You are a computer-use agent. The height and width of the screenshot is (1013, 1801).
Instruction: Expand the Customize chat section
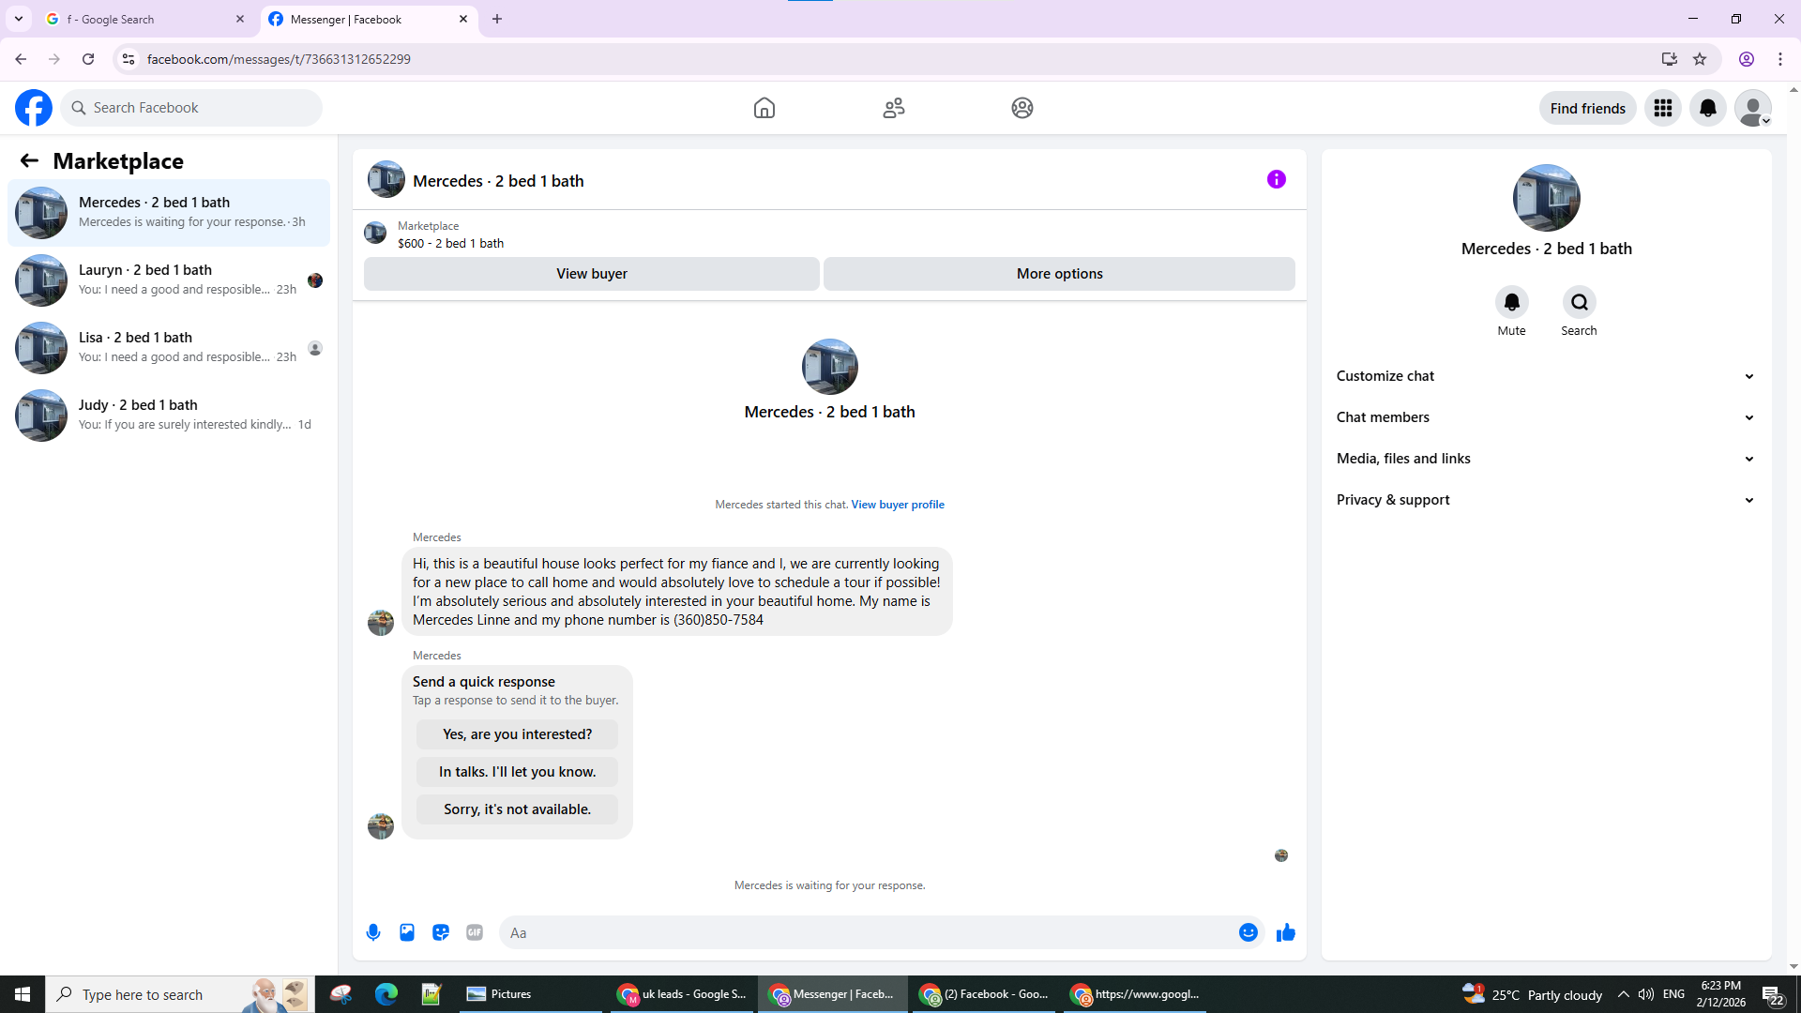pos(1546,376)
